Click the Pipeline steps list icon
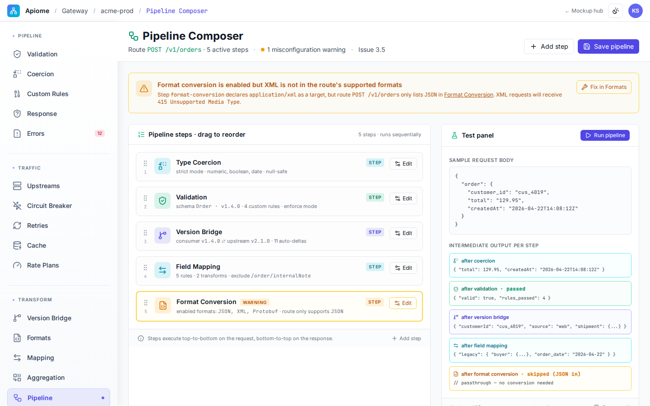 click(x=141, y=134)
